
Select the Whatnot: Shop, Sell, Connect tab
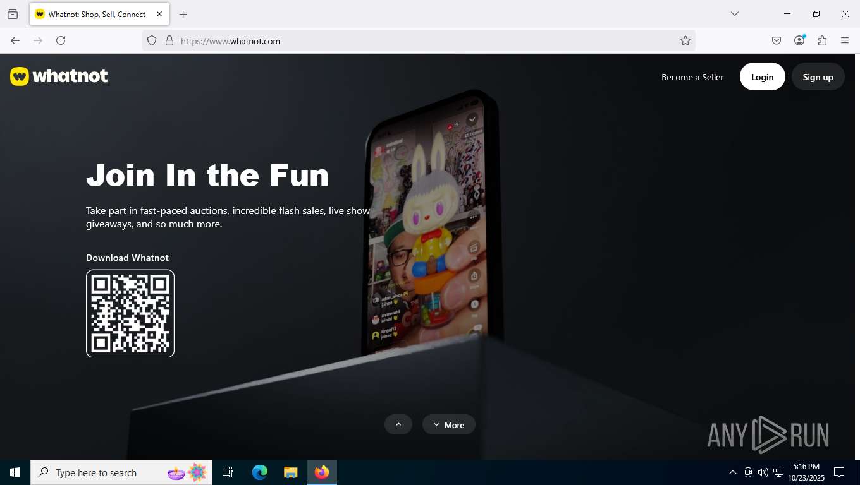point(99,14)
